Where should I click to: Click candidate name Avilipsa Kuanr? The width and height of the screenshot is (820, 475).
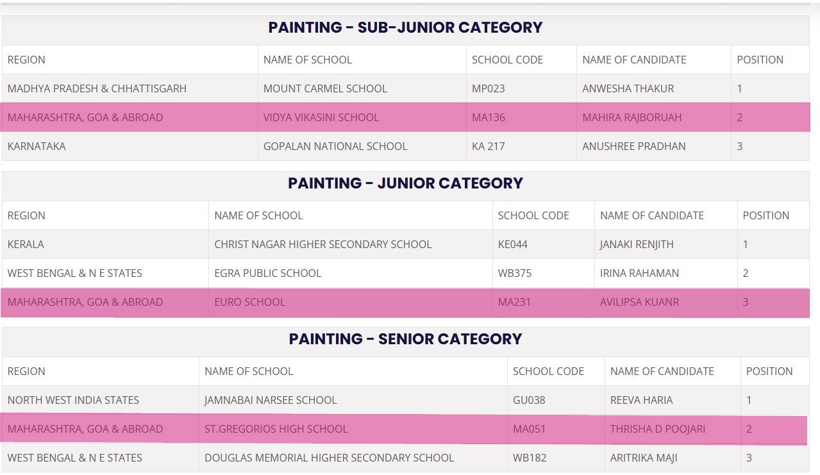tap(639, 302)
